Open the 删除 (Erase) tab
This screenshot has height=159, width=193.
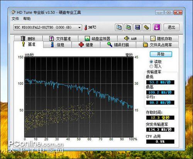click(x=28, y=38)
